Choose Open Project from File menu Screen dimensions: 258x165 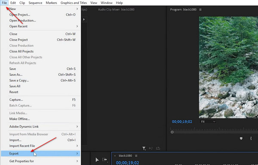[40, 15]
